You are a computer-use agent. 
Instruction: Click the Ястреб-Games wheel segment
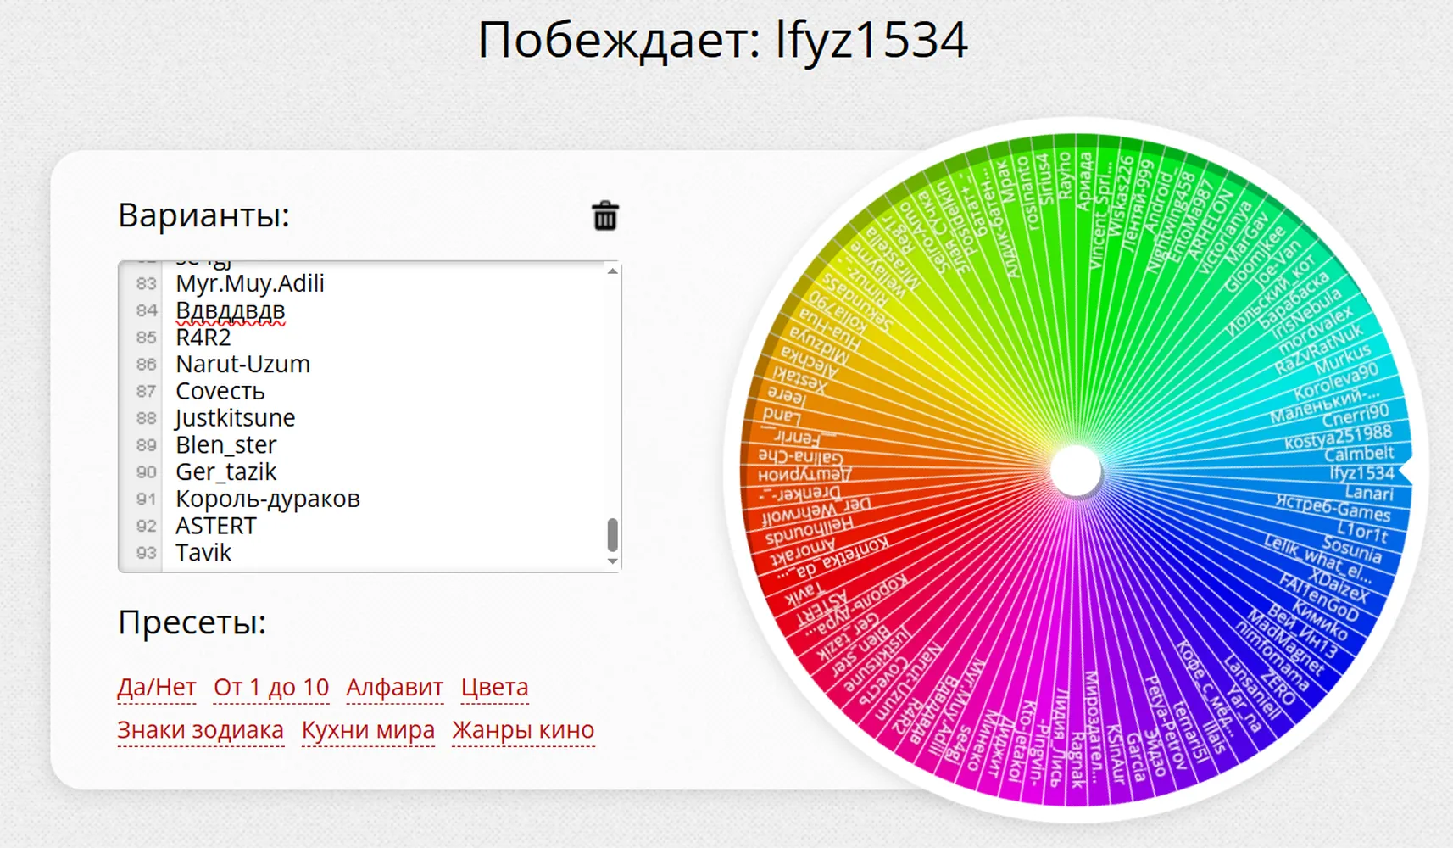coord(1333,509)
